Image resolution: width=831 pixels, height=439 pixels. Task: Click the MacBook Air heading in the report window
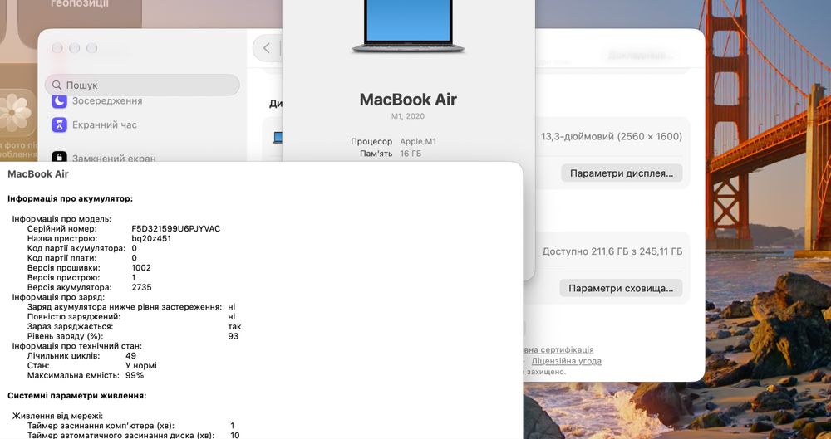(38, 173)
